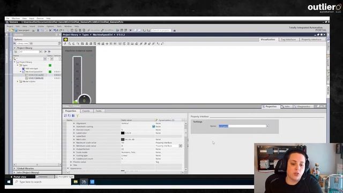Toggle the Automatic scaling checkbox
Viewport: 343px width, 193px height.
point(154,127)
